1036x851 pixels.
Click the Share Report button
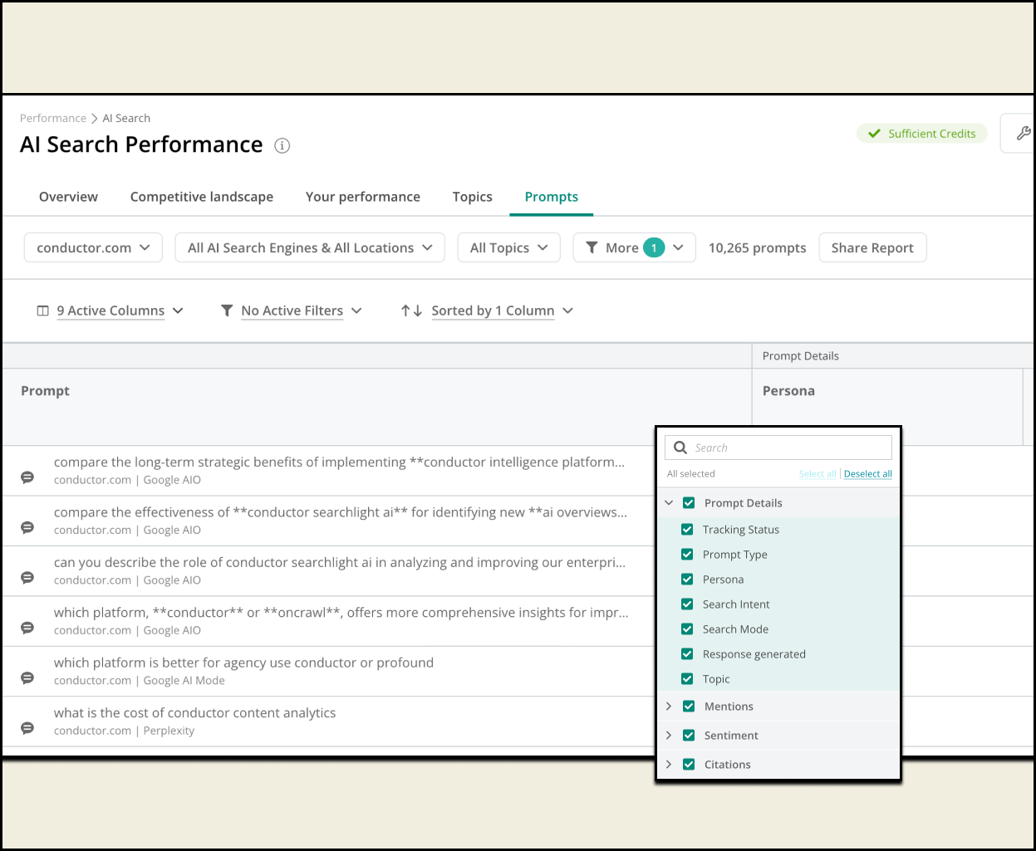point(872,247)
